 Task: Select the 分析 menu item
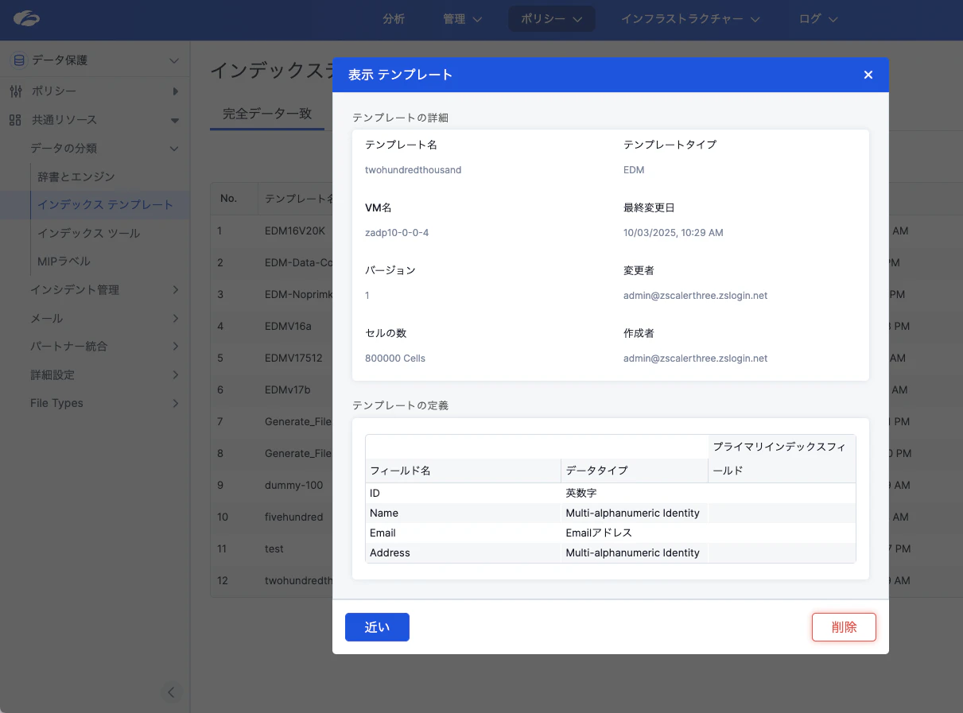click(393, 18)
